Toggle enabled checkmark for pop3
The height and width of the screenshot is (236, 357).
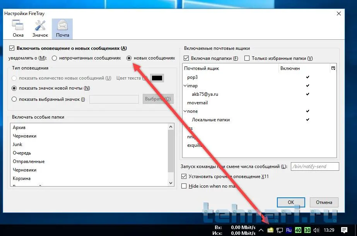tap(307, 77)
